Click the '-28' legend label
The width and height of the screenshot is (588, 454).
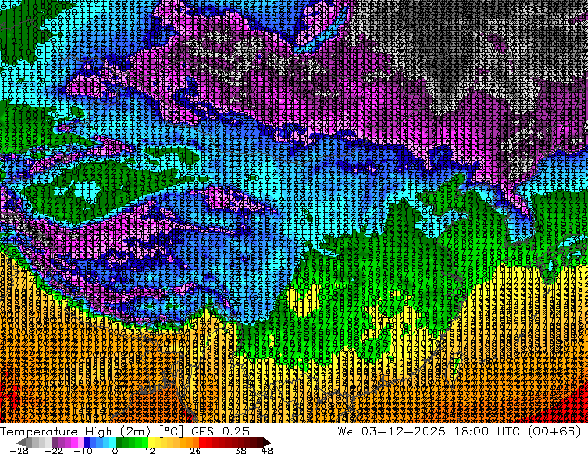pos(19,450)
